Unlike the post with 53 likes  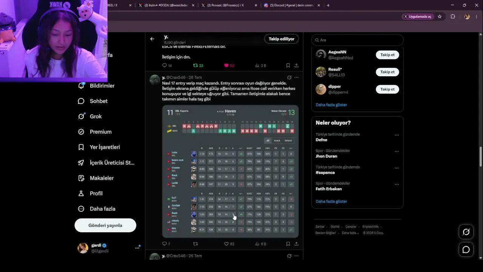tap(226, 65)
